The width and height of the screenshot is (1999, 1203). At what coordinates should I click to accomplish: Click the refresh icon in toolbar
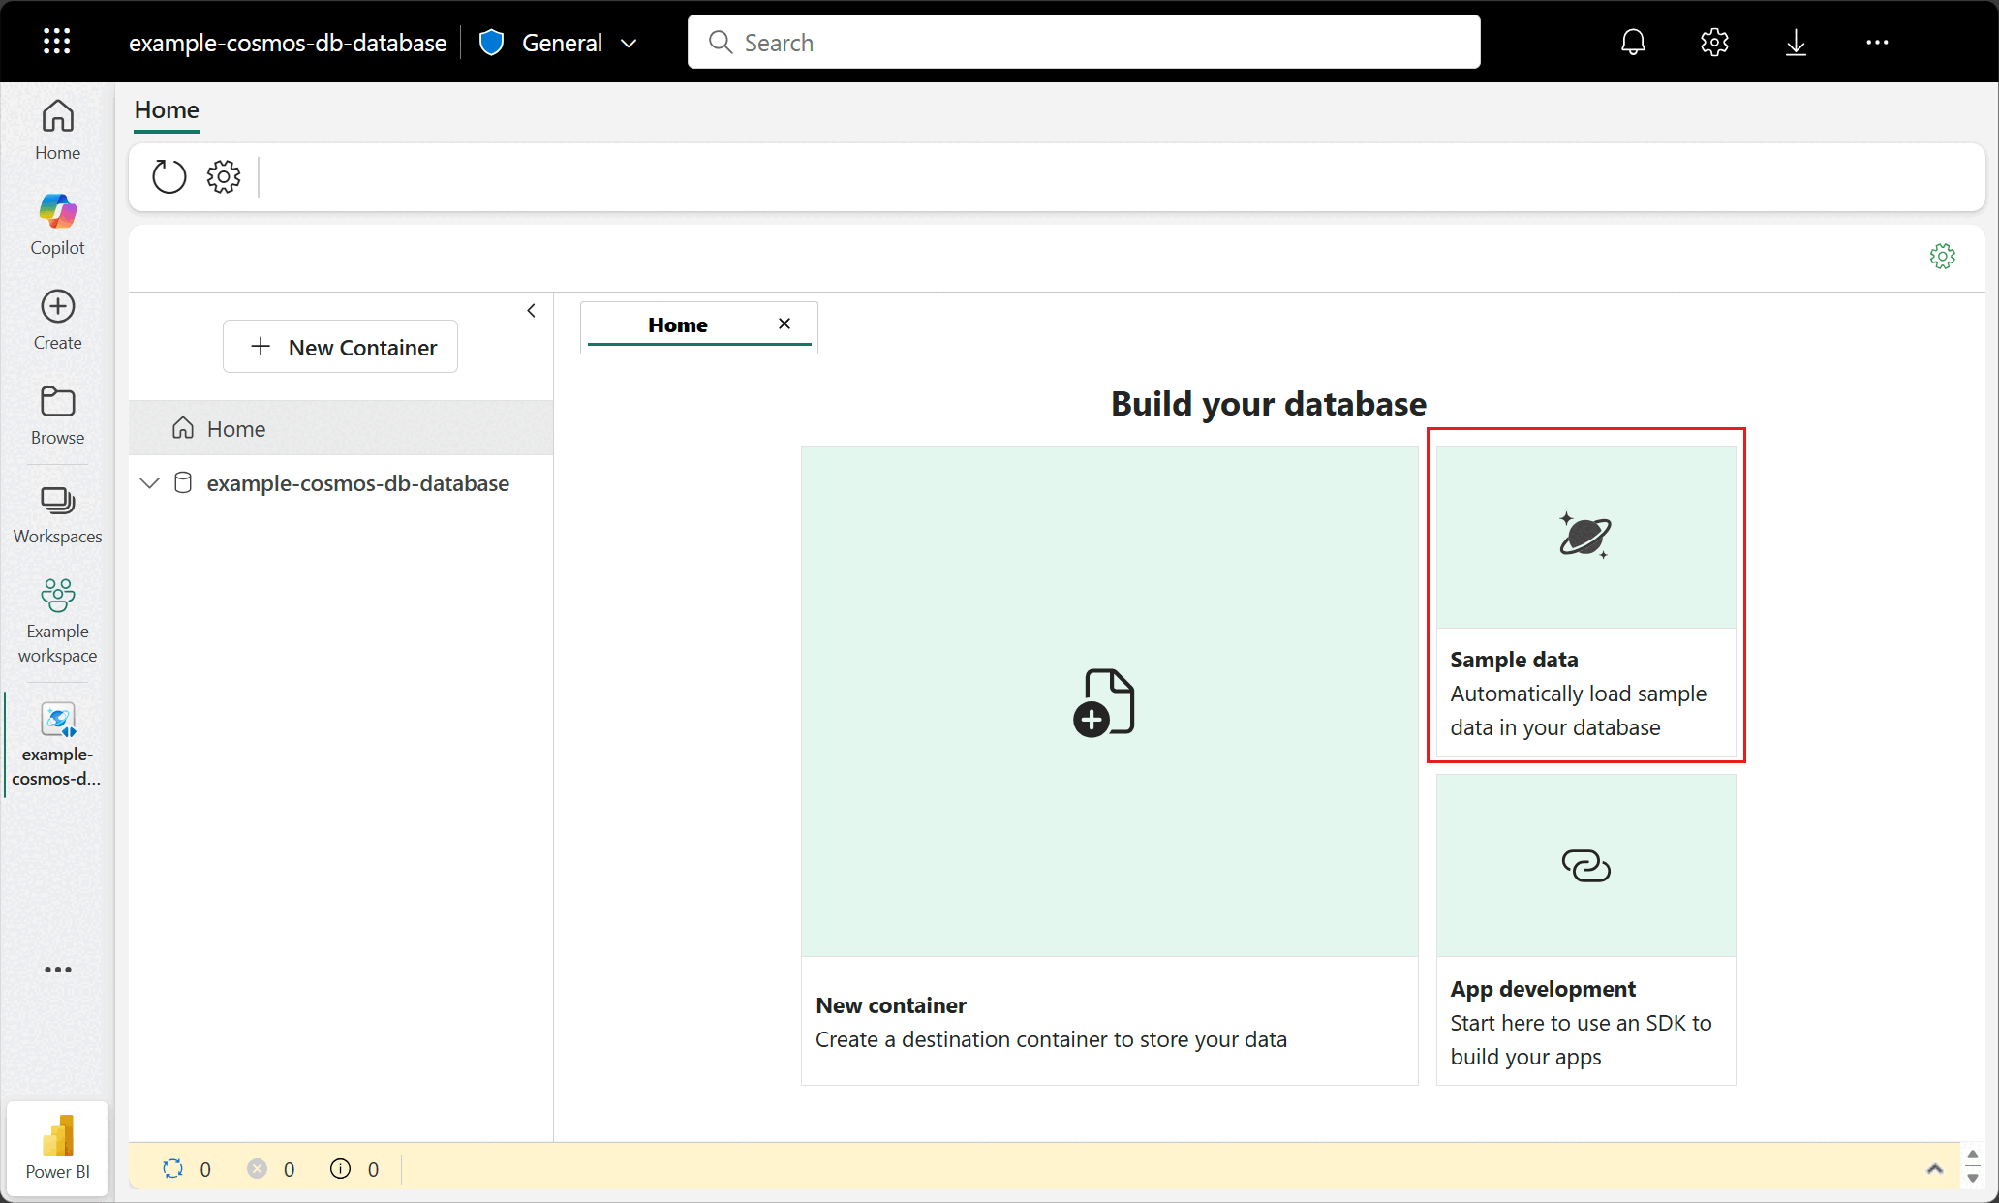click(169, 176)
